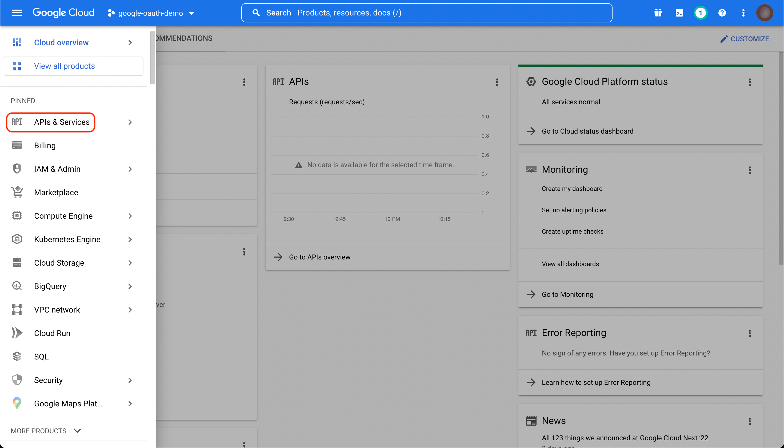Click the CUSTOMIZE button
784x448 pixels.
(x=745, y=38)
